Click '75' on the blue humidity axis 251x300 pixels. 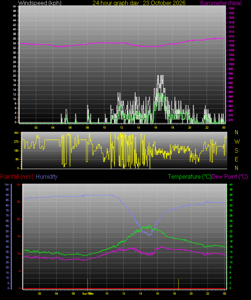7,211
